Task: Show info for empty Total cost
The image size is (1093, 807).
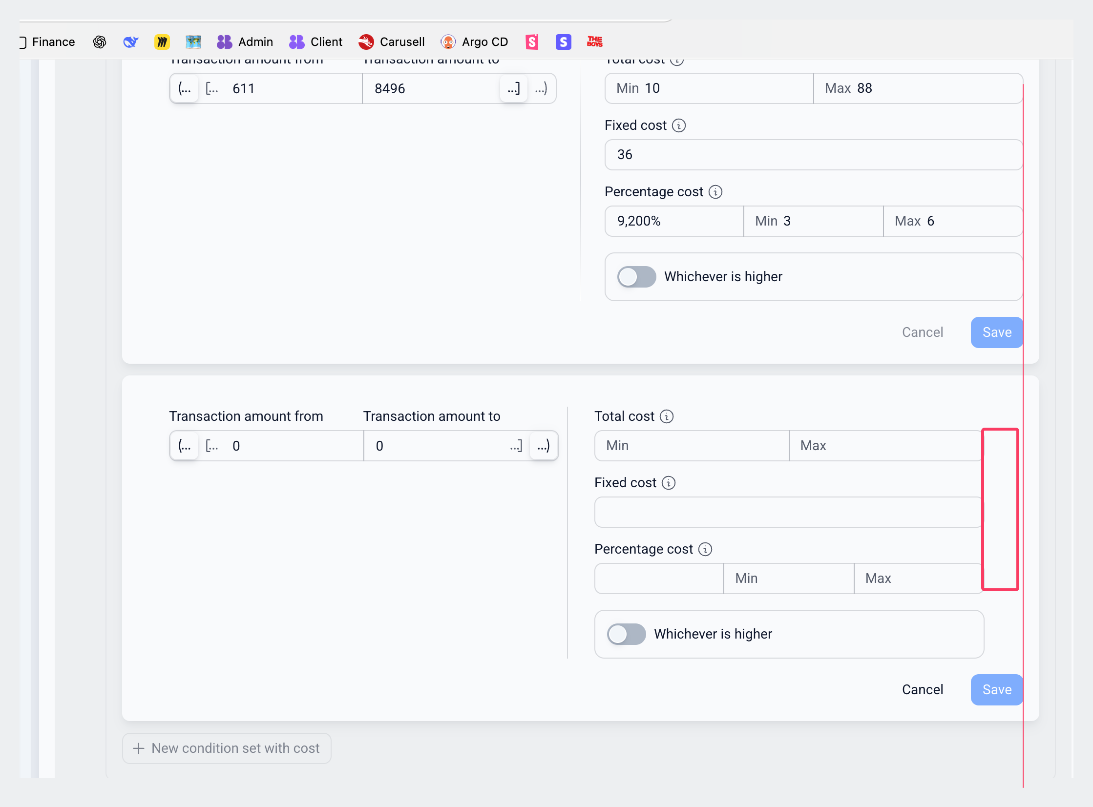Action: pyautogui.click(x=667, y=417)
